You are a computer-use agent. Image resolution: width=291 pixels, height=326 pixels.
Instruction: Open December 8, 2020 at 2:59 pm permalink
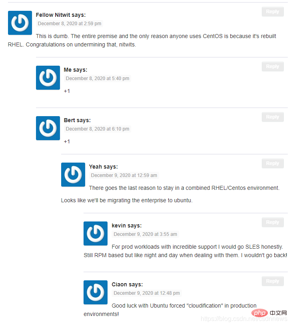[x=70, y=24]
